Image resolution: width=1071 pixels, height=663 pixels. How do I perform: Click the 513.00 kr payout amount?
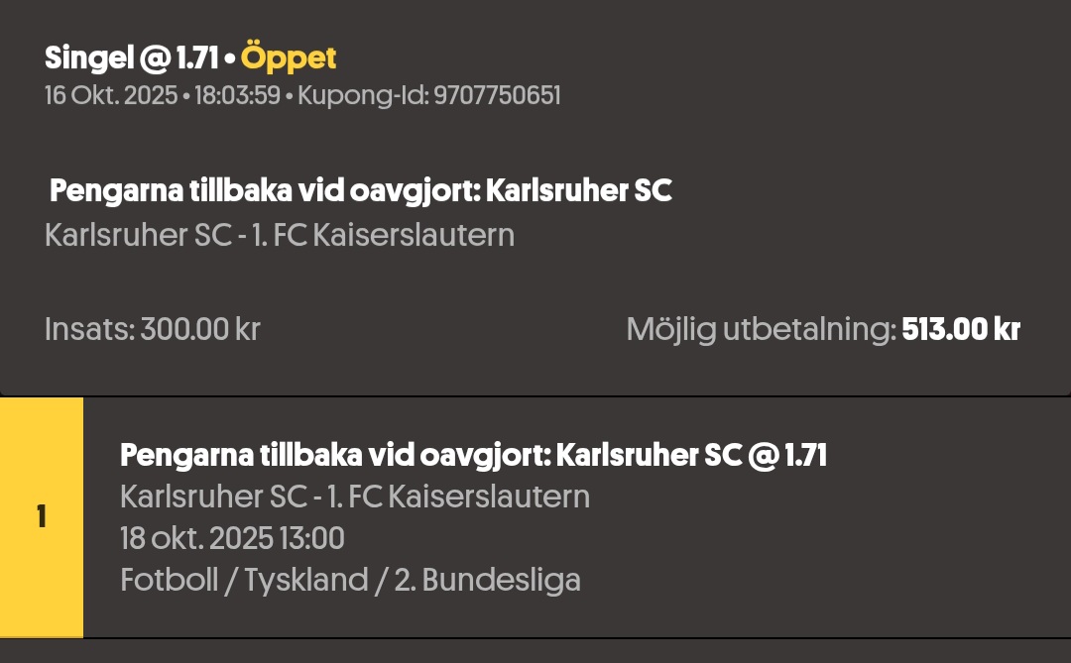[960, 329]
